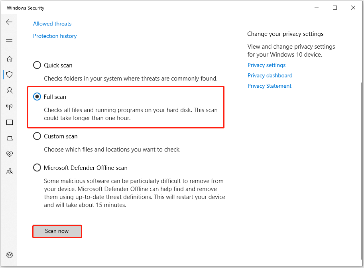Screen dimensions: 364x268
Task: Open the Protection history link
Action: (x=55, y=36)
